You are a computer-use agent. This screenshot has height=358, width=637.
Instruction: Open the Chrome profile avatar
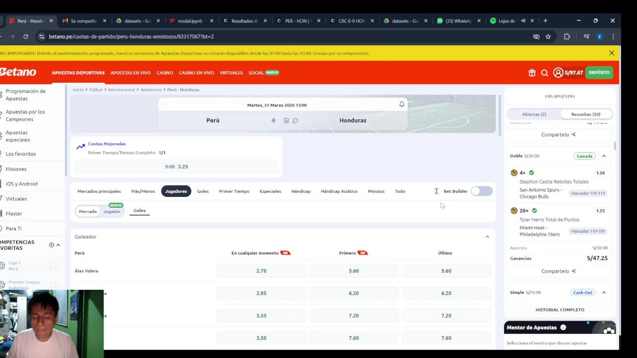pyautogui.click(x=600, y=36)
